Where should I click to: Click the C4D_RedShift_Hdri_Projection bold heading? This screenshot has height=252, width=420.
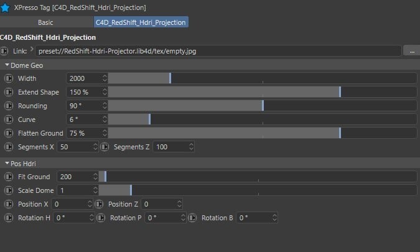tap(48, 37)
